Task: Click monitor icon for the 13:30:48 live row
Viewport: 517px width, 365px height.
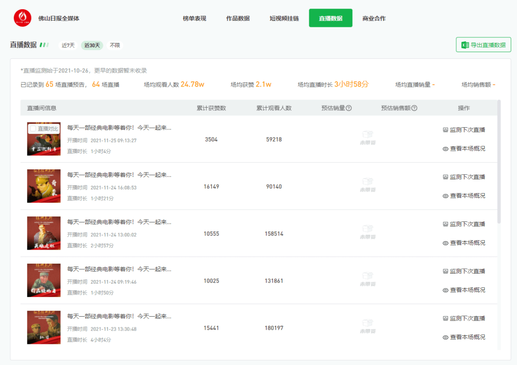Action: click(x=445, y=318)
